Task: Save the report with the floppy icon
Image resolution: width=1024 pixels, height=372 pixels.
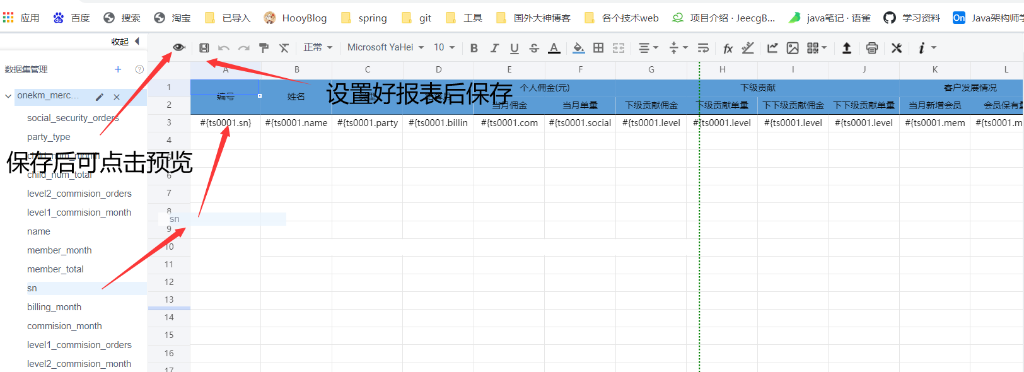Action: 204,48
